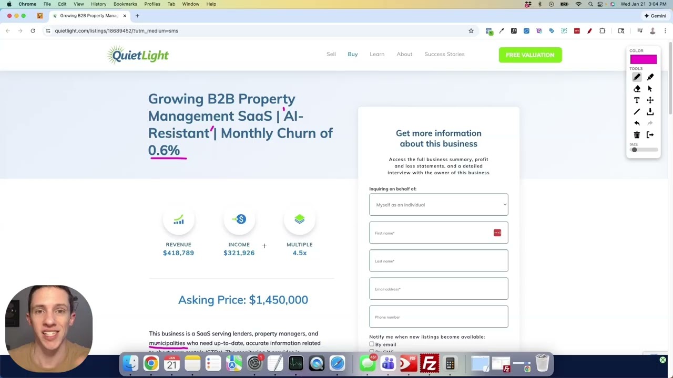673x378 pixels.
Task: Open the macOS Apple menu
Action: (9, 4)
